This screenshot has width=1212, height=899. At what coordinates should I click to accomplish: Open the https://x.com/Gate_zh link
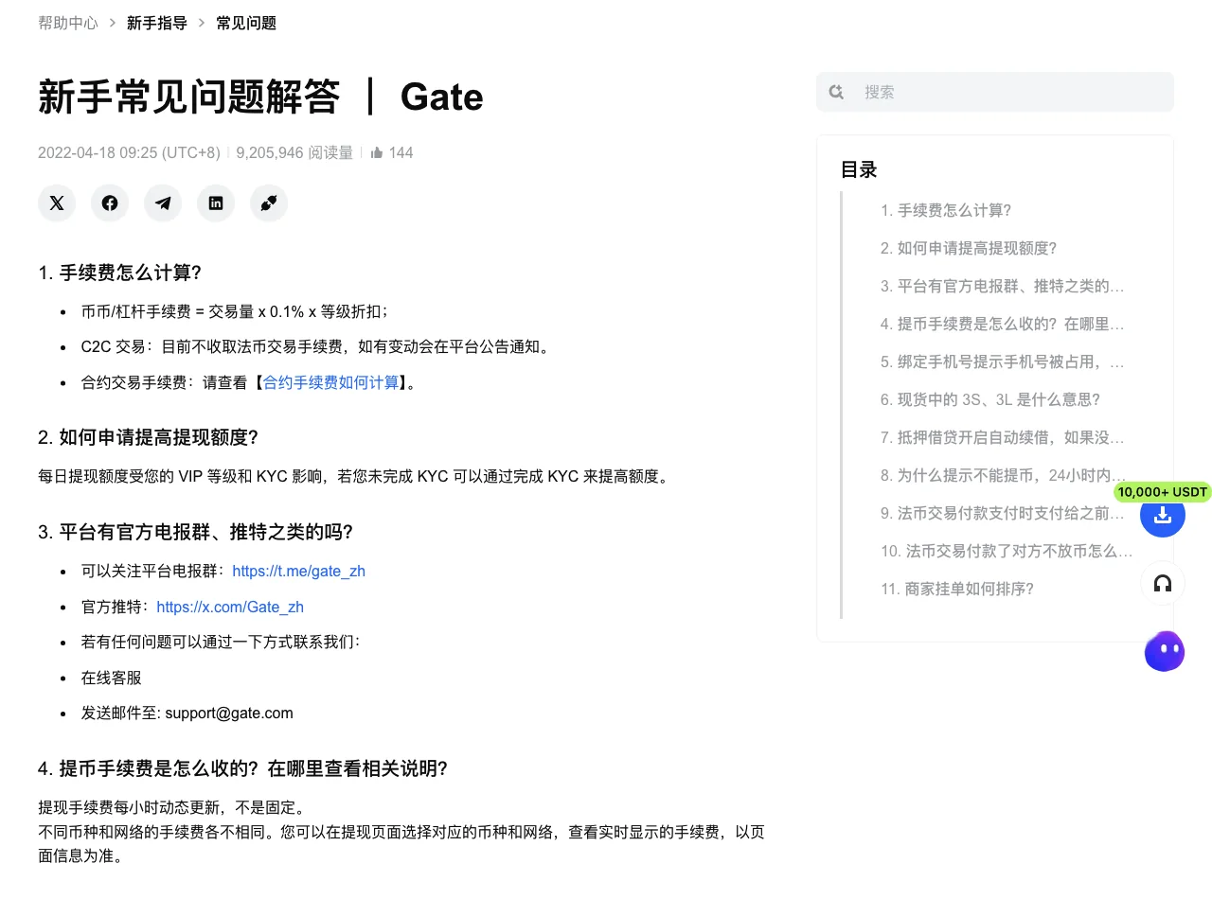pos(230,607)
